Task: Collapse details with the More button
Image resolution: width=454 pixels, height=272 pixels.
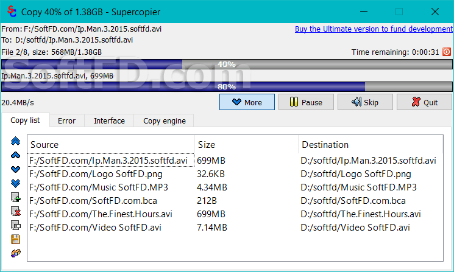Action: (247, 102)
